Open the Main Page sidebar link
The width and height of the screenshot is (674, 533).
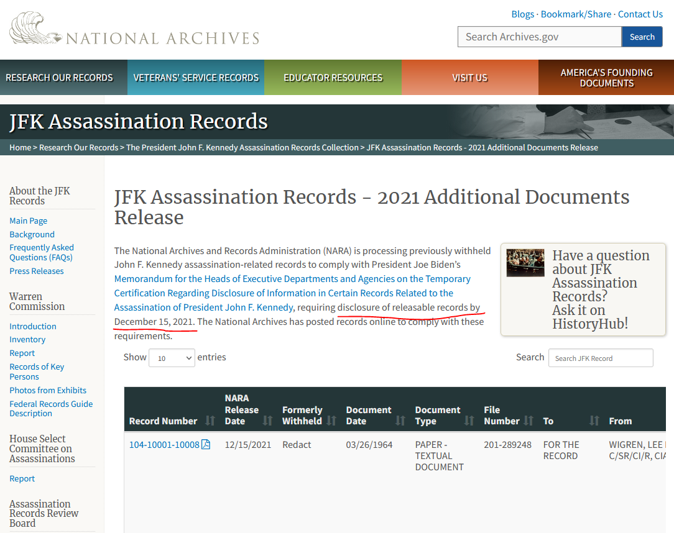coord(29,221)
